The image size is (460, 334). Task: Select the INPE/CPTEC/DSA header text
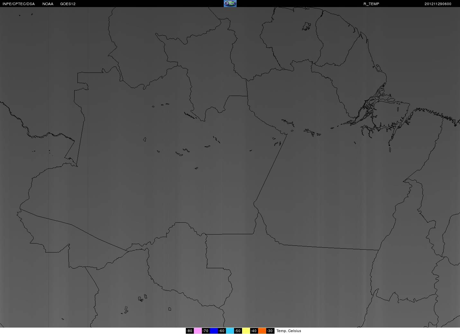[18, 4]
